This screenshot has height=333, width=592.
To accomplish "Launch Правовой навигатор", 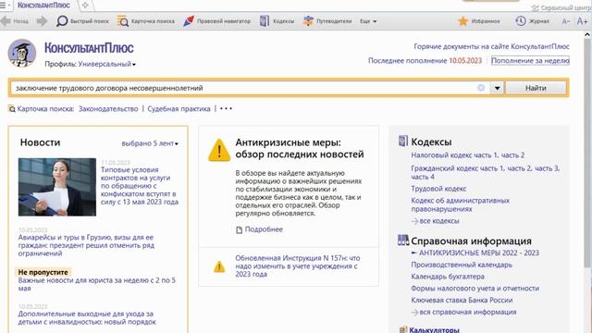I will point(216,21).
